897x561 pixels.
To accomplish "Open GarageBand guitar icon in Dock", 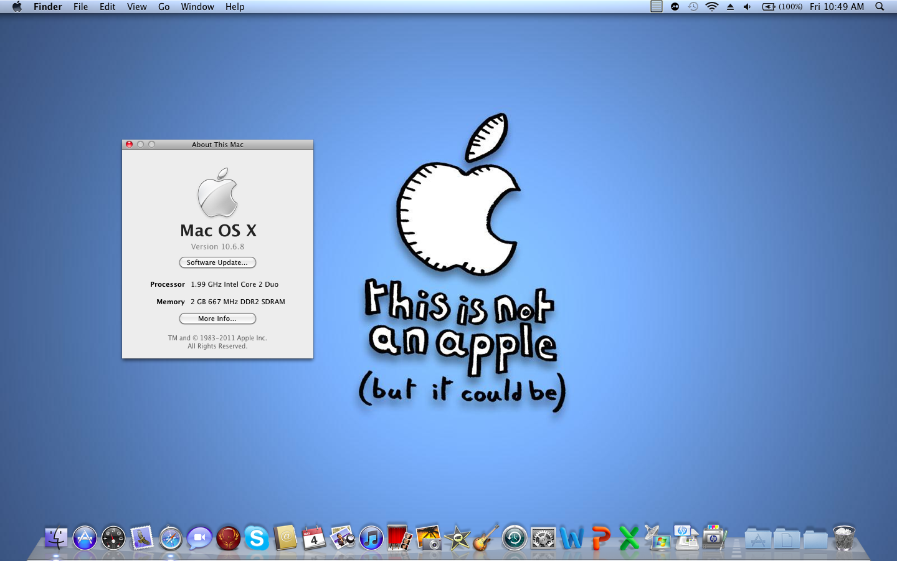I will coord(486,538).
